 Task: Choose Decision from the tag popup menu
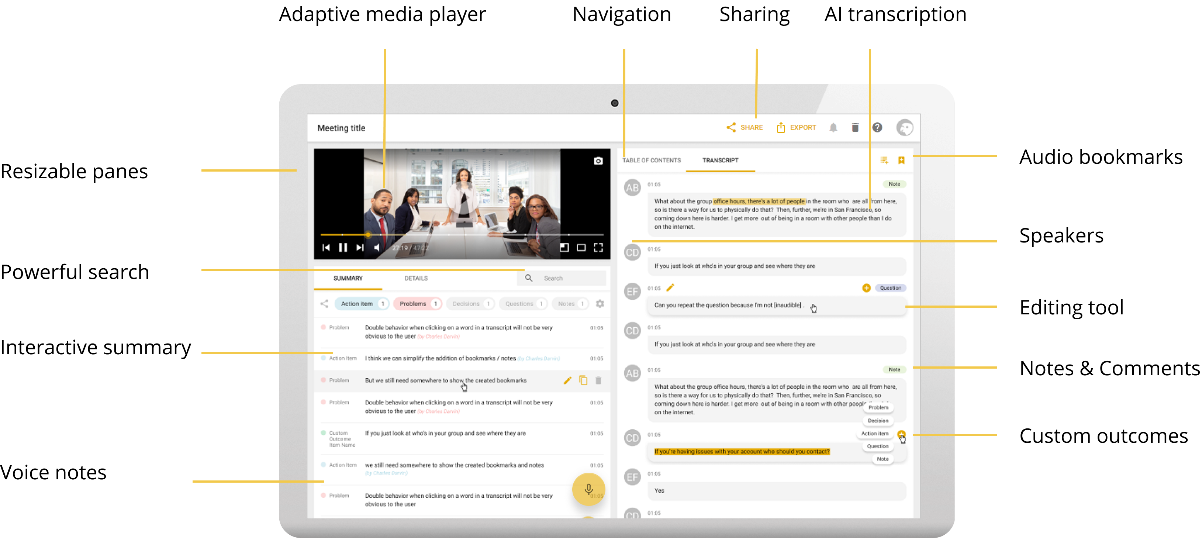877,420
